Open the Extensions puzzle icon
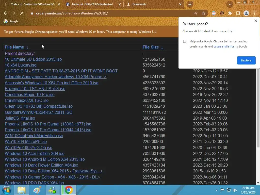The image size is (260, 195). 230,13
